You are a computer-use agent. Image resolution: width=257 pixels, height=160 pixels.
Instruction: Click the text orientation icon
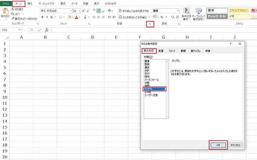(110, 11)
